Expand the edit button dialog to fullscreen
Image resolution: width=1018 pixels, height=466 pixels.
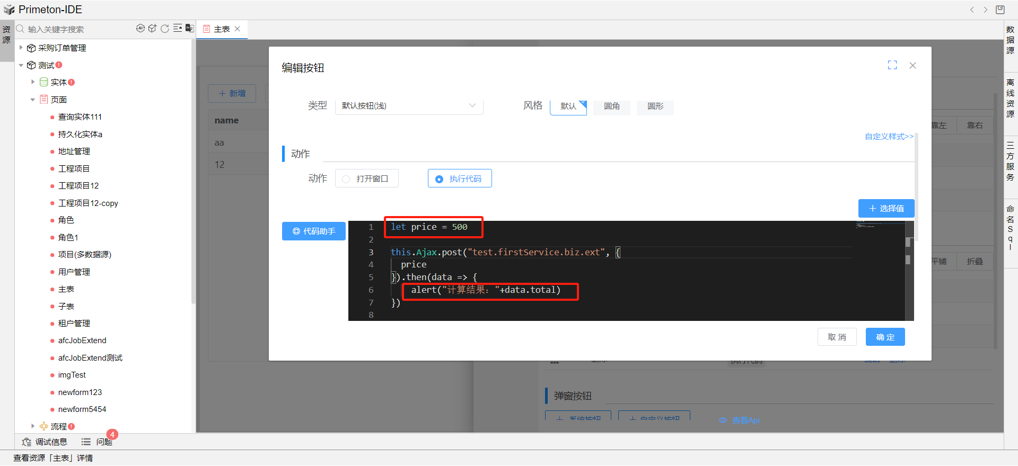point(892,65)
